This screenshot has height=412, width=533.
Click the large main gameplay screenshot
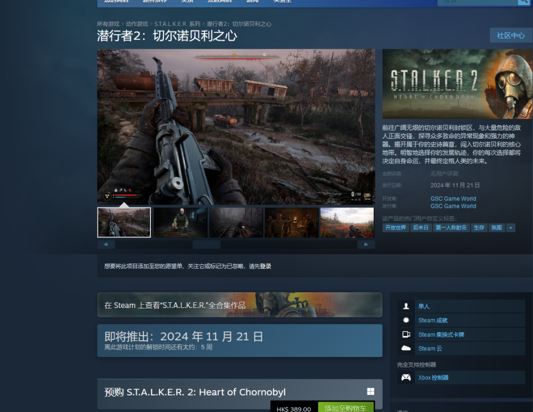(236, 127)
